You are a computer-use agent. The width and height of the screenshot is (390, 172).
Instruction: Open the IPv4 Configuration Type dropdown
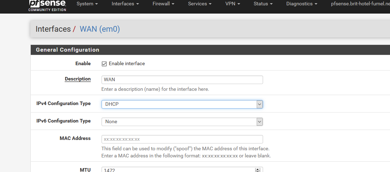coord(182,104)
